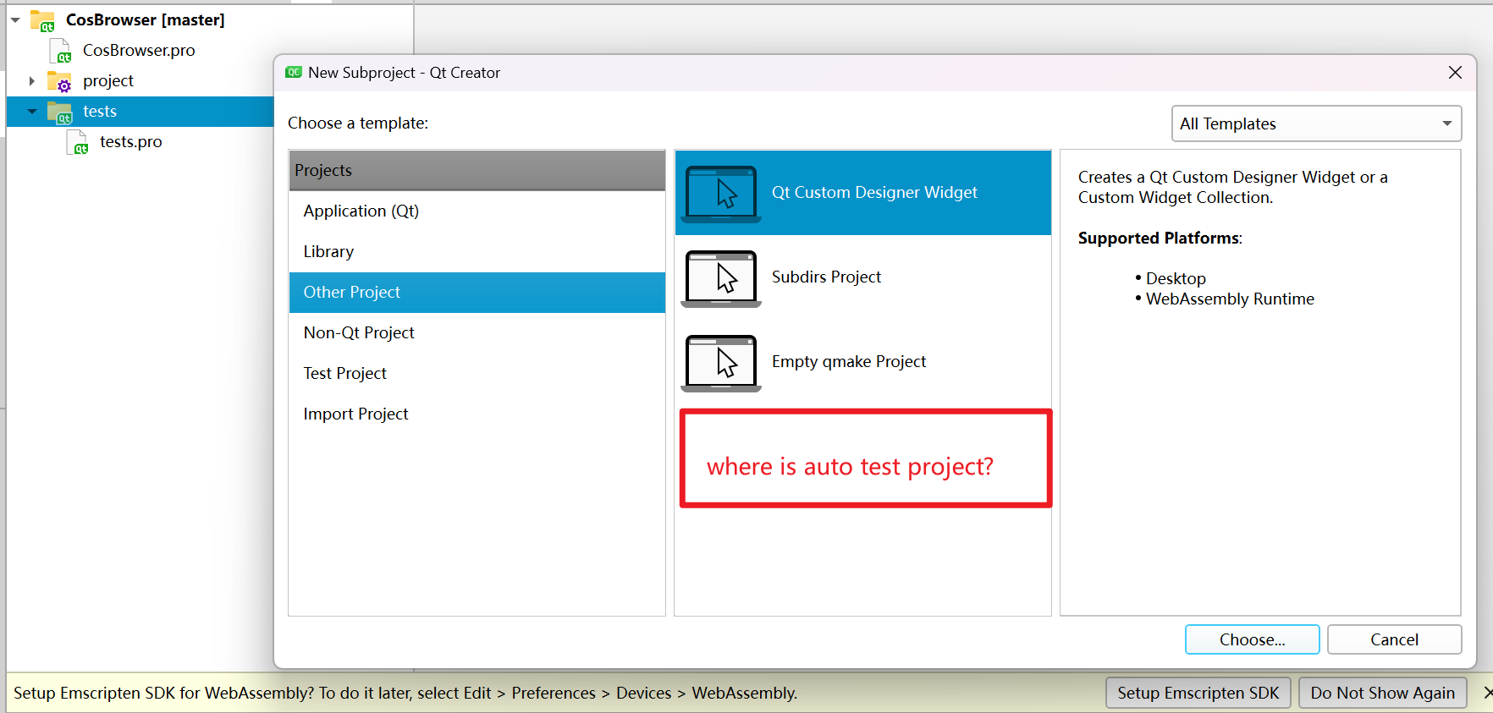Click 'CosBrowser [master]' root item

coord(145,20)
